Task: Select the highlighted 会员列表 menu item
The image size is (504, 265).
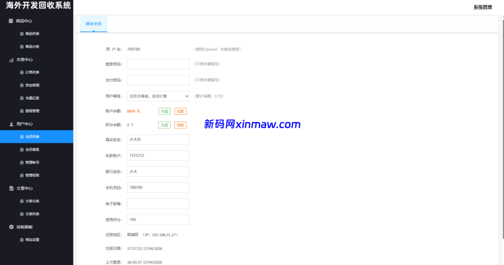Action: coord(36,136)
